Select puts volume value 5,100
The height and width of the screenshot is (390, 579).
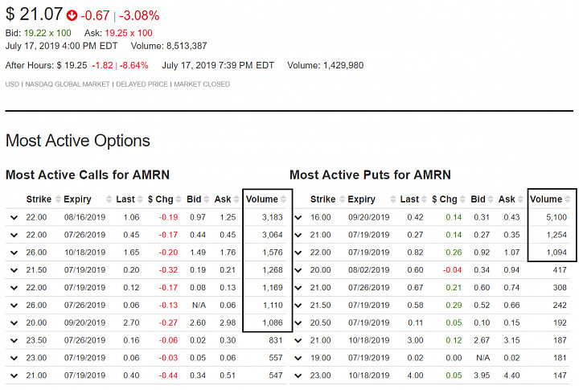point(556,218)
